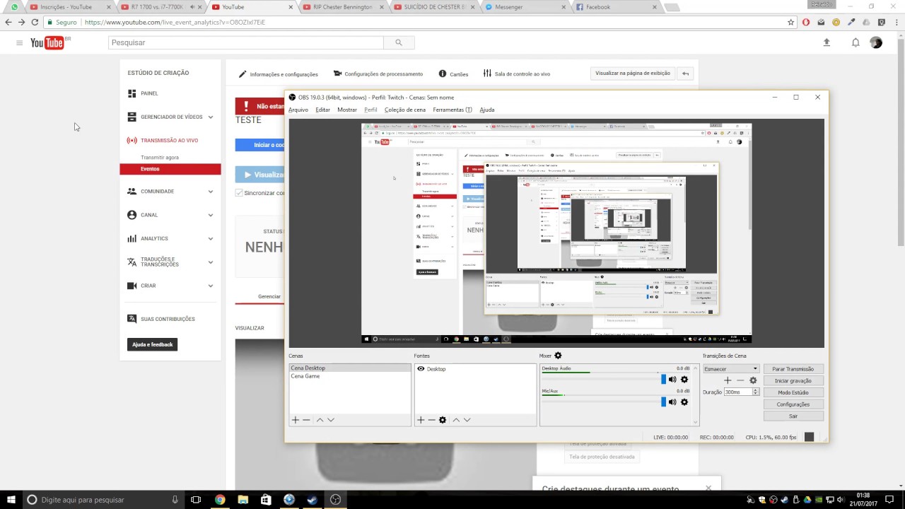The width and height of the screenshot is (905, 509).
Task: Click the YouTube Pesquisar search box
Action: tap(246, 42)
